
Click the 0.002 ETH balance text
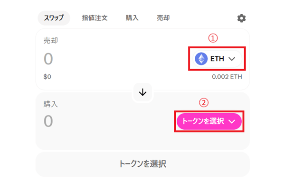(x=227, y=77)
